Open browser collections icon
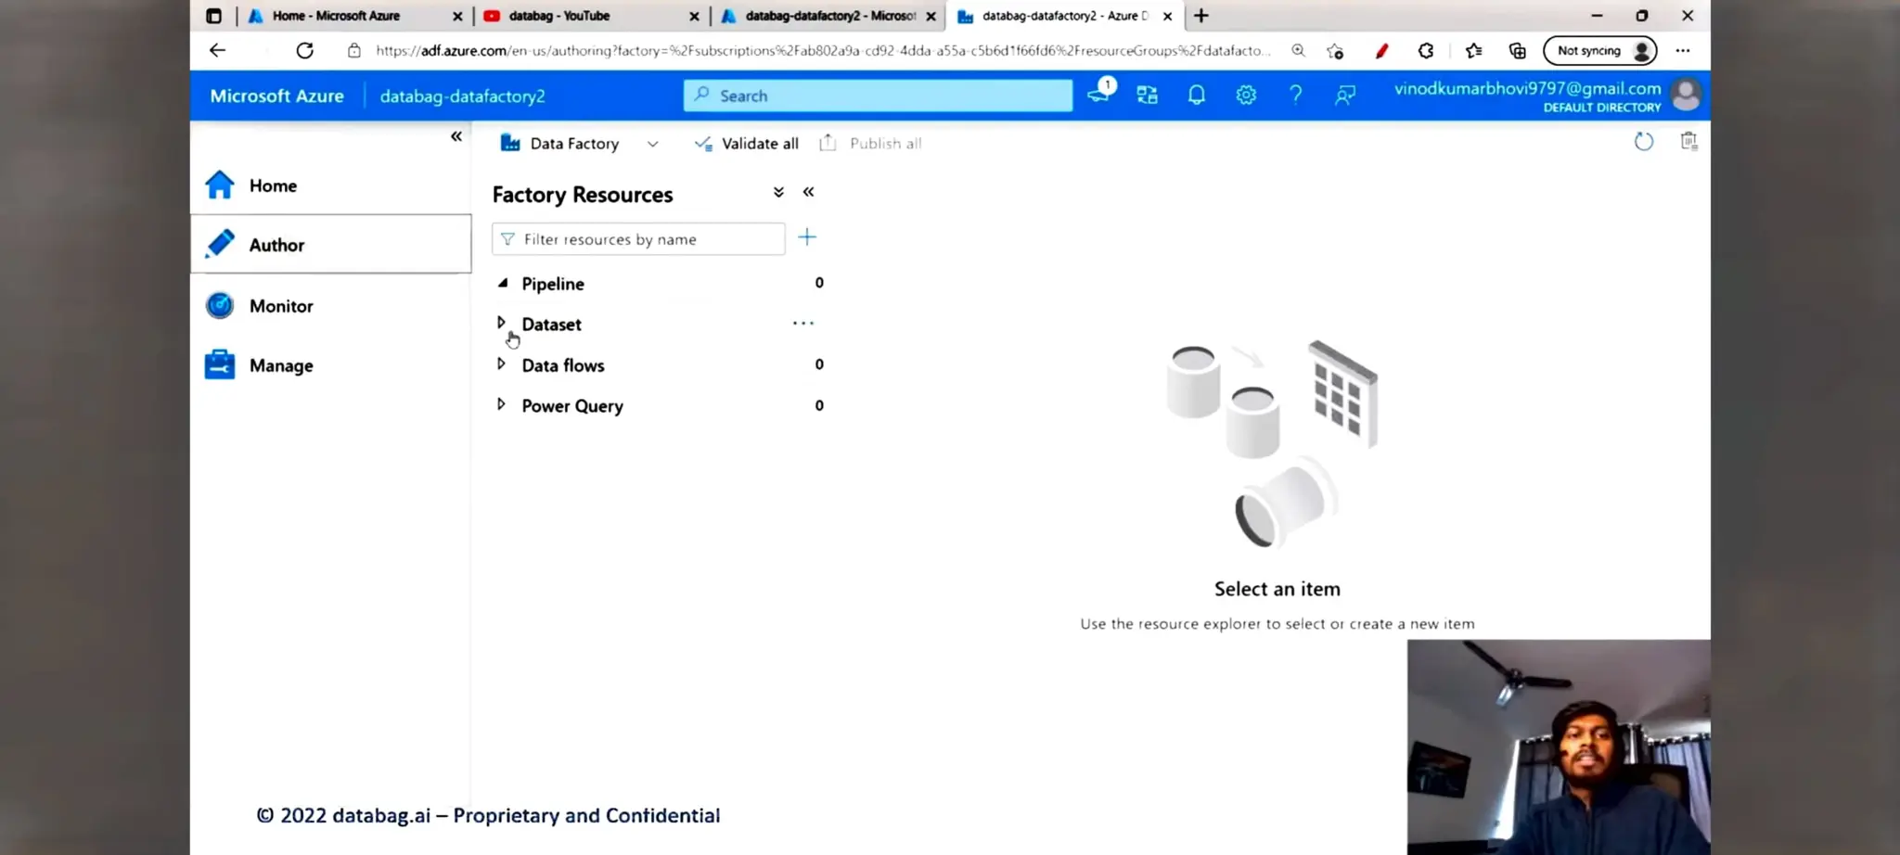Screen dimensions: 1900x855 coord(1518,51)
